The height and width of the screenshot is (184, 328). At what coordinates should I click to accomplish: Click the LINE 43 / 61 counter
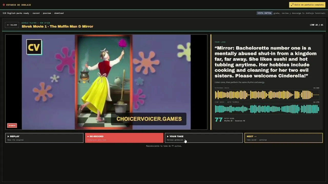[x=316, y=25]
